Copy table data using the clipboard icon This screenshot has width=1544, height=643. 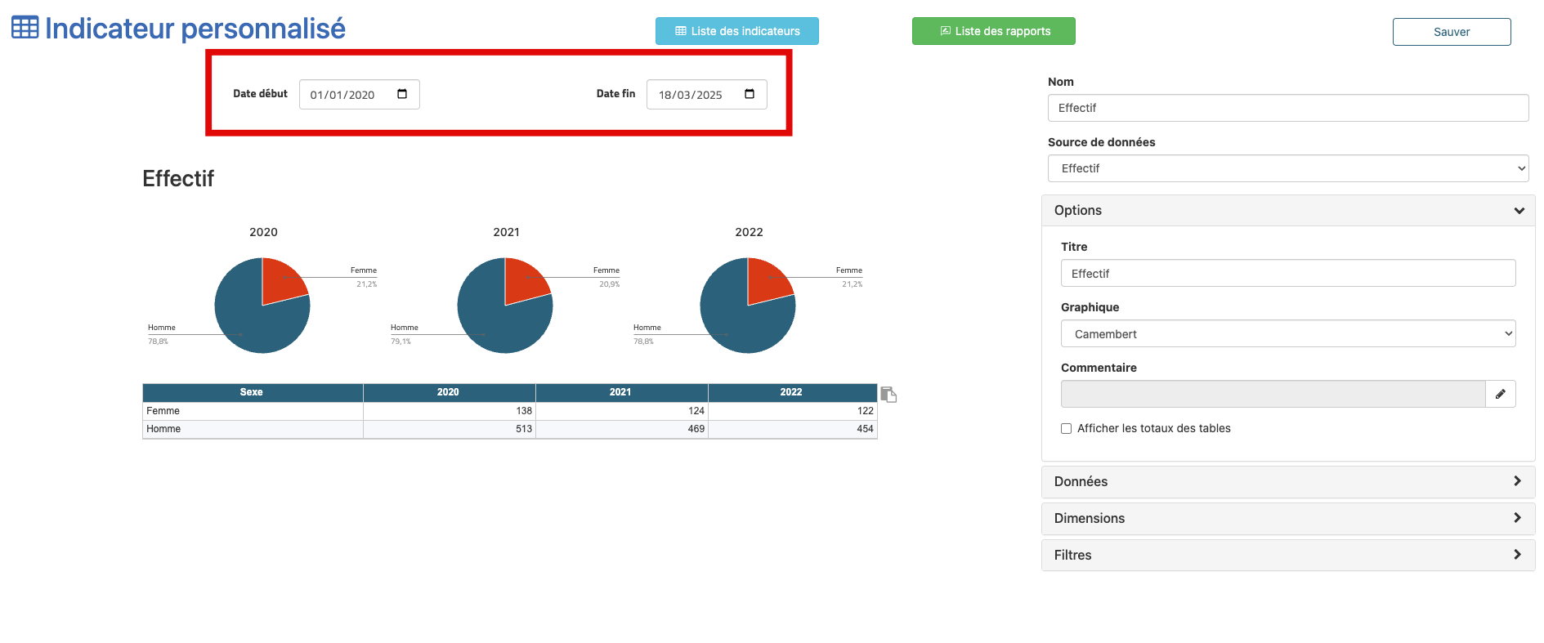click(x=888, y=394)
